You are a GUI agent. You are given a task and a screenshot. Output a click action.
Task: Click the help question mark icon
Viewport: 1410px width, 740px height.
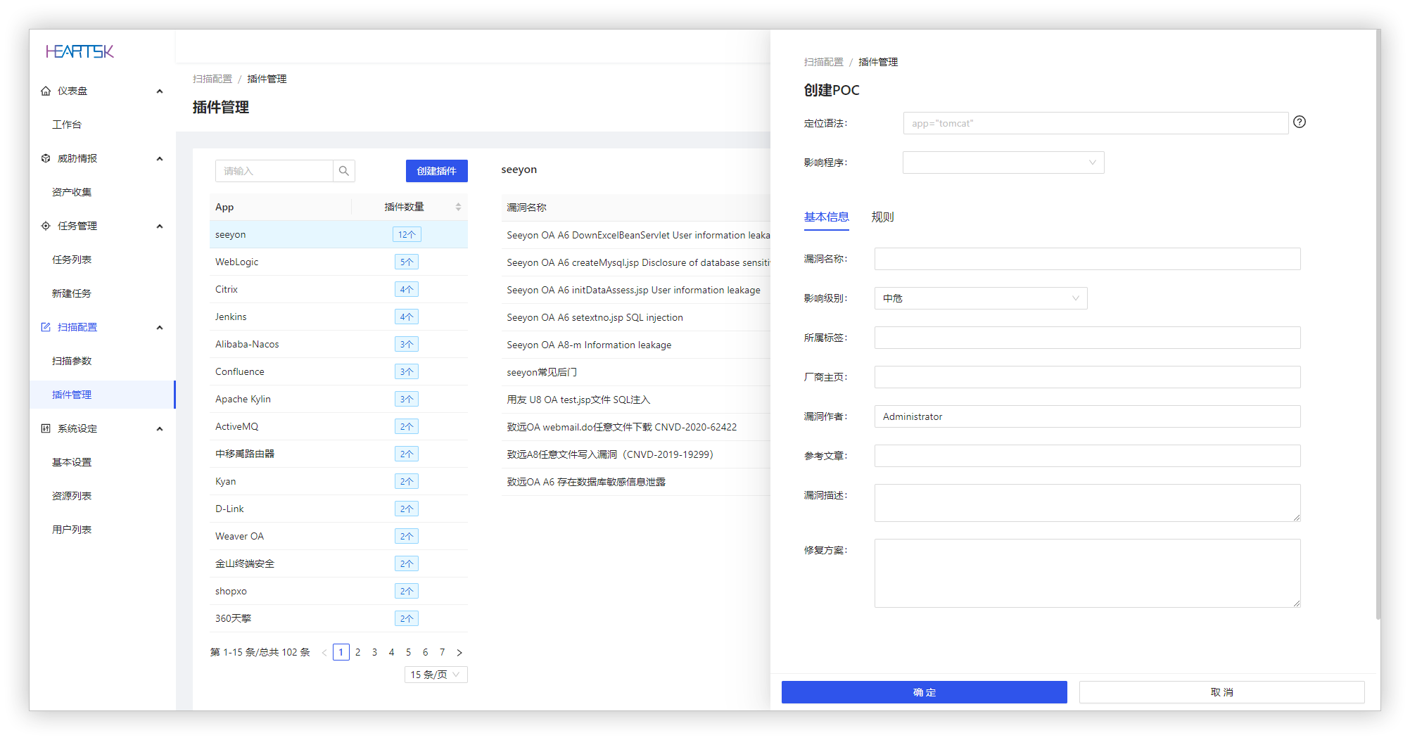pos(1300,122)
